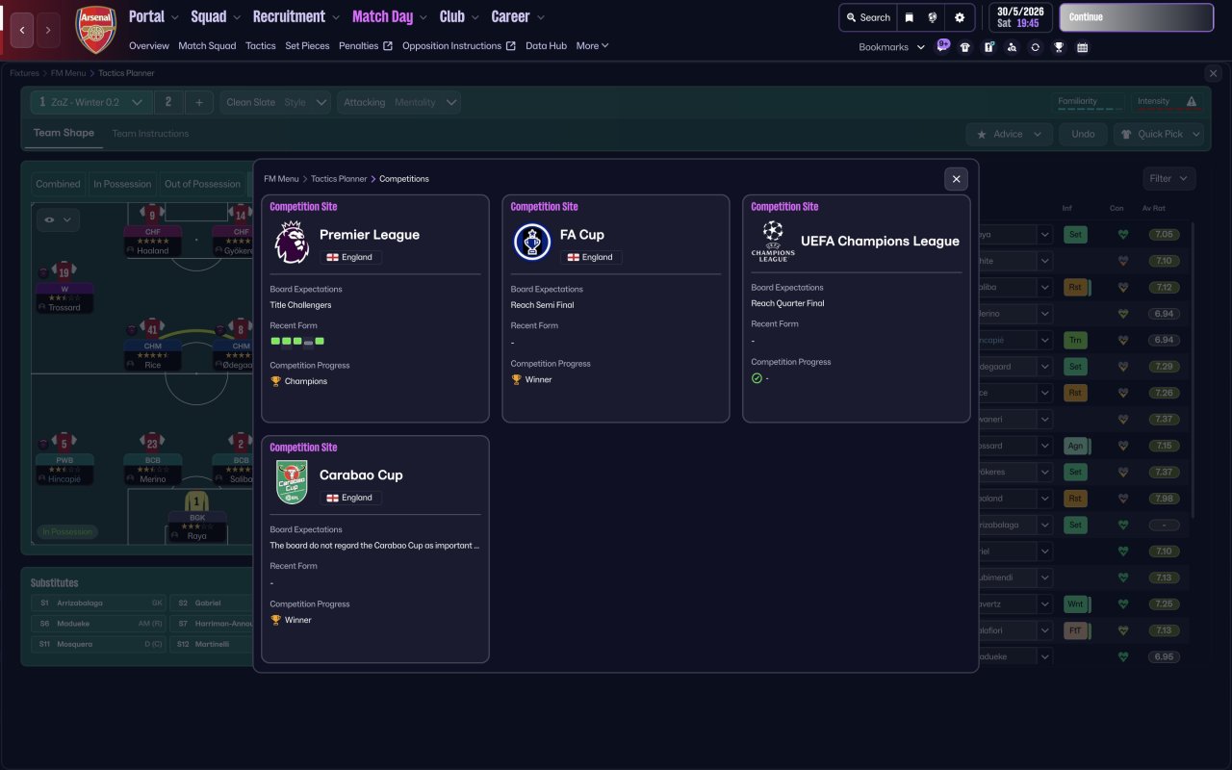Open the Filter dropdown

click(1169, 178)
